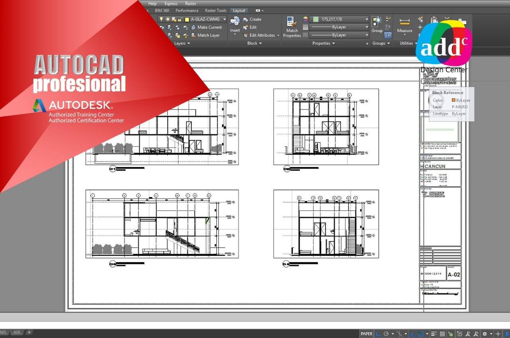Toggle Object Snap Tracking in status bar
Screen dimensions: 510x338
click(x=412, y=333)
